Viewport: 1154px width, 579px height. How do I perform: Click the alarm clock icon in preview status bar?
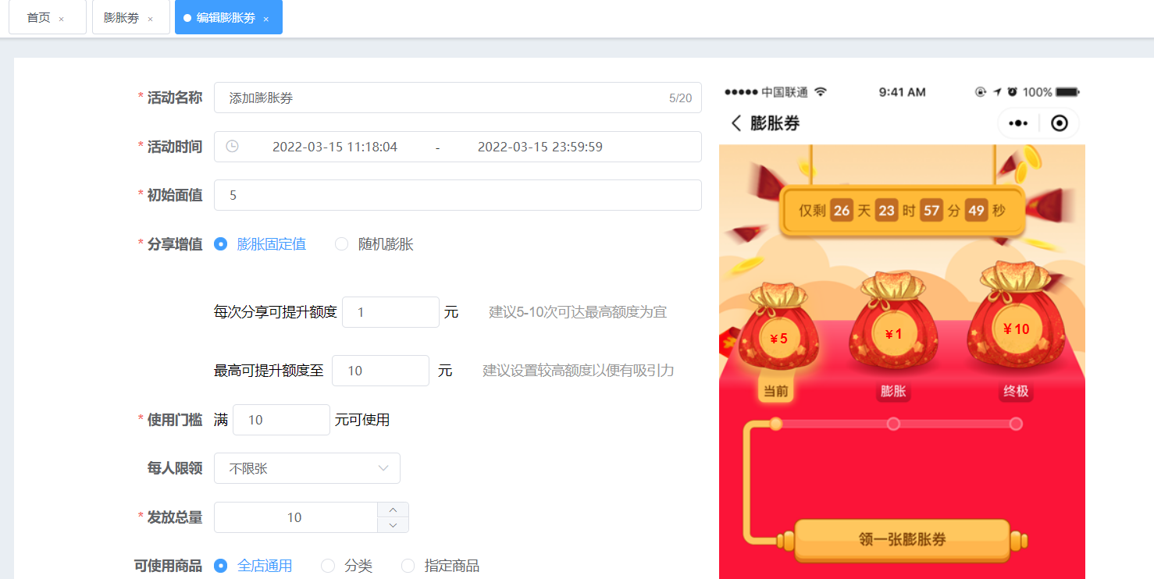click(1012, 92)
